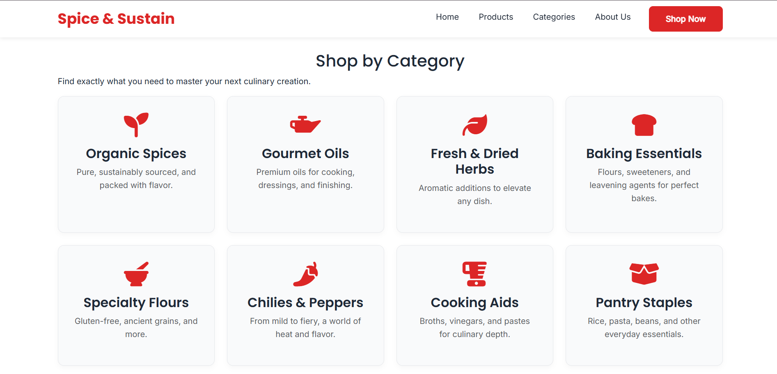Navigate to About Us
This screenshot has height=374, width=777.
tap(612, 17)
